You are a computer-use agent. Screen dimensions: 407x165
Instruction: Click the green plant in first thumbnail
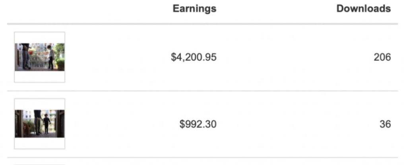click(x=60, y=63)
